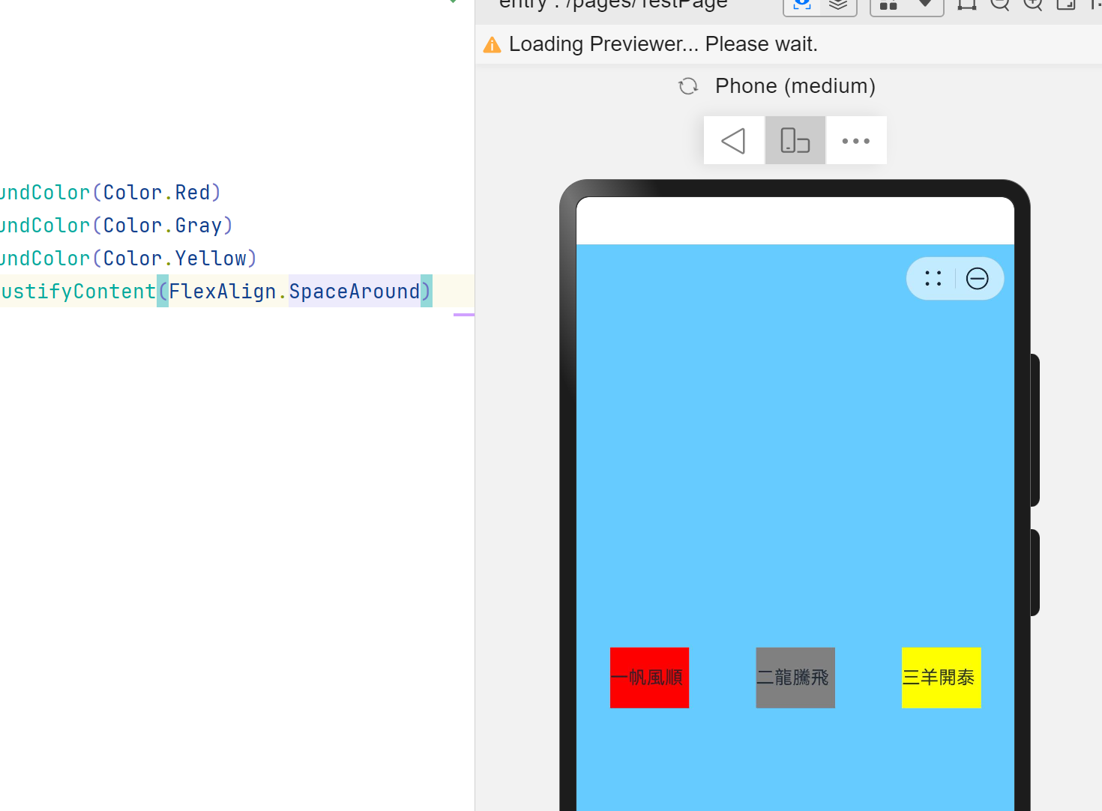Viewport: 1102px width, 811px height.
Task: Click the back triangle button in previewer
Action: coord(734,140)
